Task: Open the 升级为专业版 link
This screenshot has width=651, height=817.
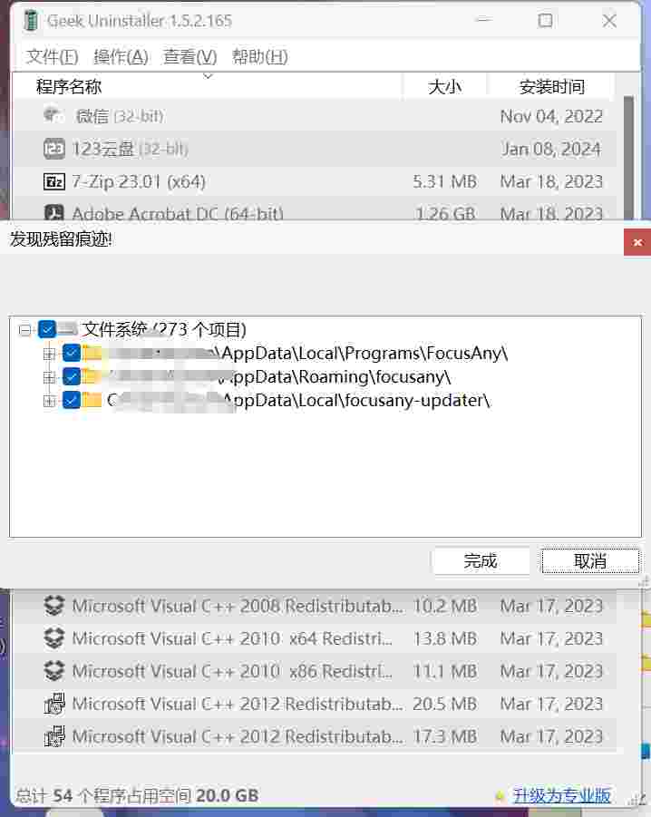Action: (561, 795)
